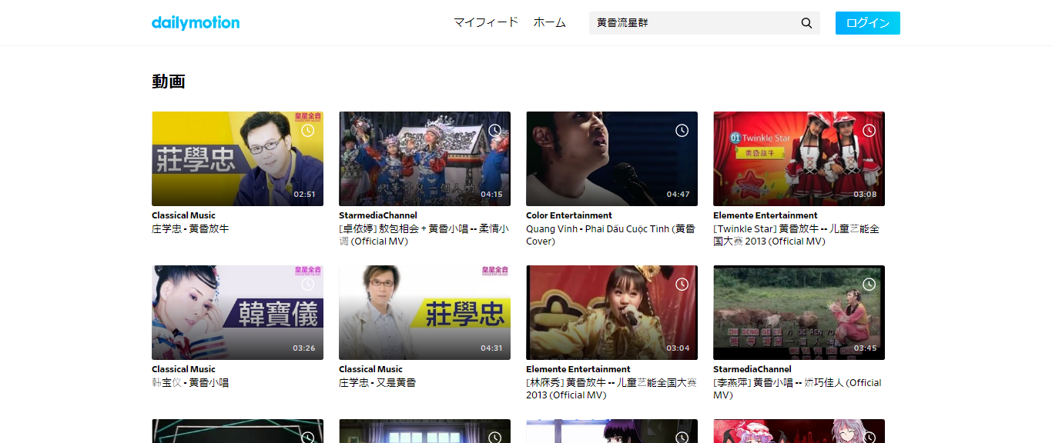Click the Dailymotion logo
The image size is (1052, 443).
click(196, 22)
